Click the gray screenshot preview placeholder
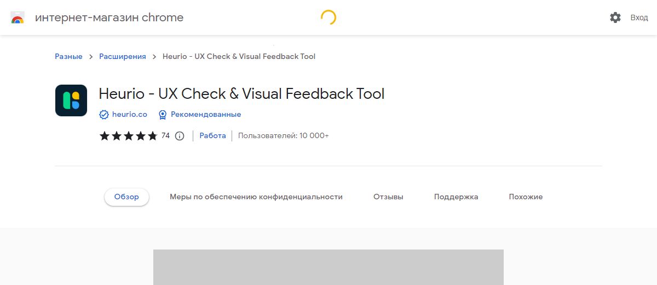 [328, 267]
